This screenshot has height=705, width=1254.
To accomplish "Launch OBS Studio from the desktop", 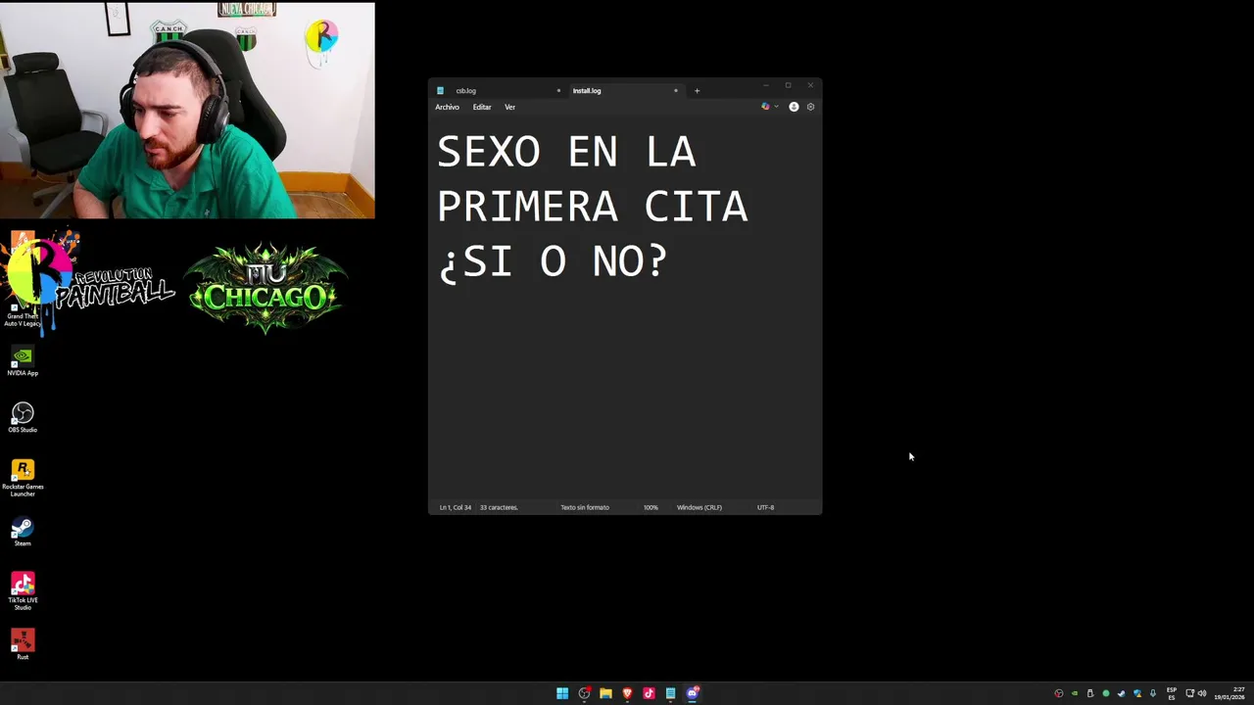I will tap(23, 417).
